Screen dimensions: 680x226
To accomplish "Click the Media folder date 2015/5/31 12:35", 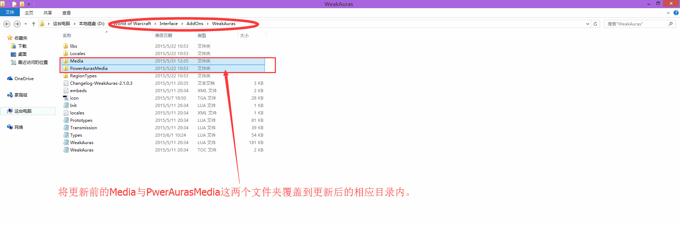I will (172, 61).
